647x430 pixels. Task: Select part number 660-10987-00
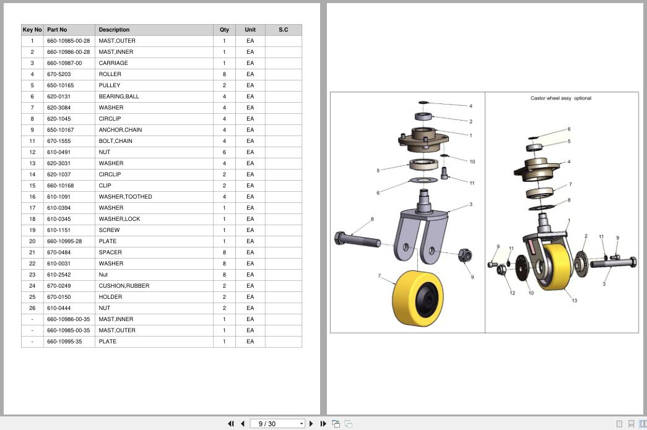tap(64, 63)
